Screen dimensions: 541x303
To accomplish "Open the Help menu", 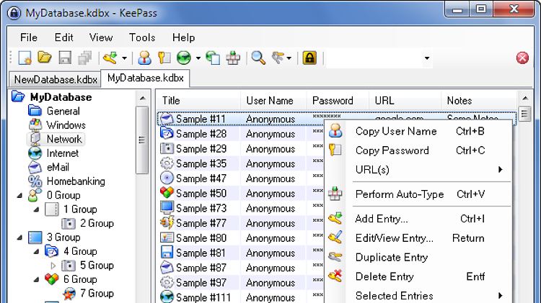I will click(x=183, y=37).
